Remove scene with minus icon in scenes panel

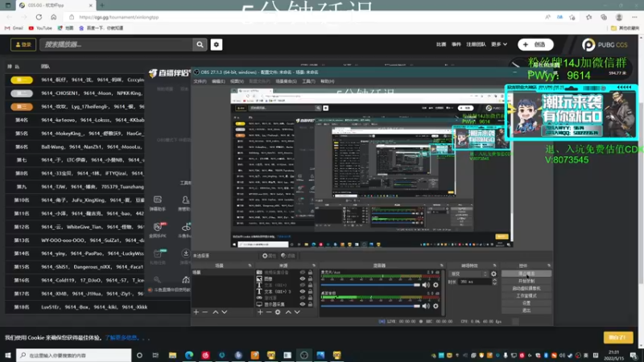(x=205, y=312)
